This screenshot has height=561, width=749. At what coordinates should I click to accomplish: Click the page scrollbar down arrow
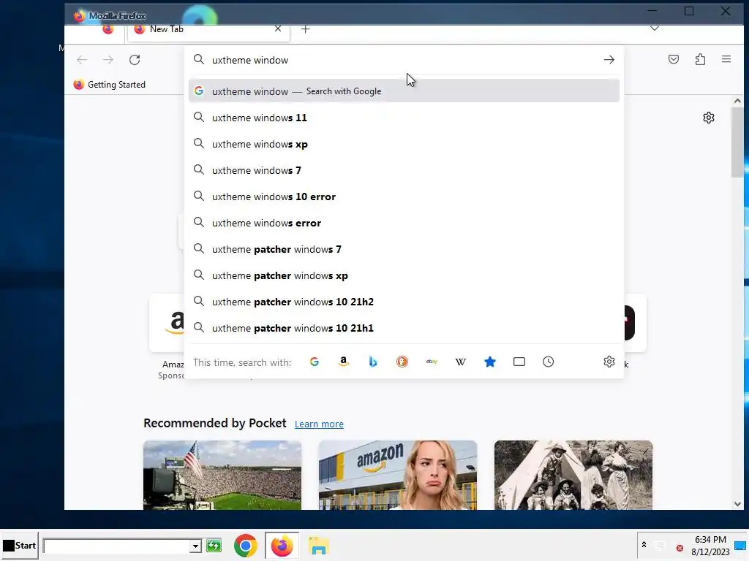[x=737, y=504]
